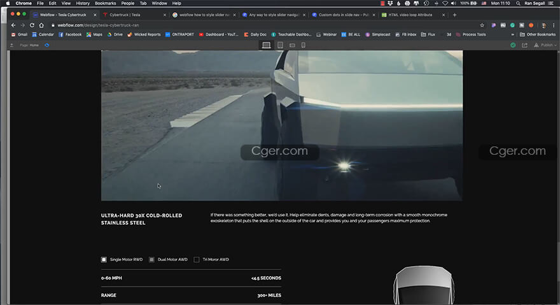Viewport: 560px width, 305px height.
Task: Open the Chrome three-dot menu
Action: pyautogui.click(x=554, y=25)
